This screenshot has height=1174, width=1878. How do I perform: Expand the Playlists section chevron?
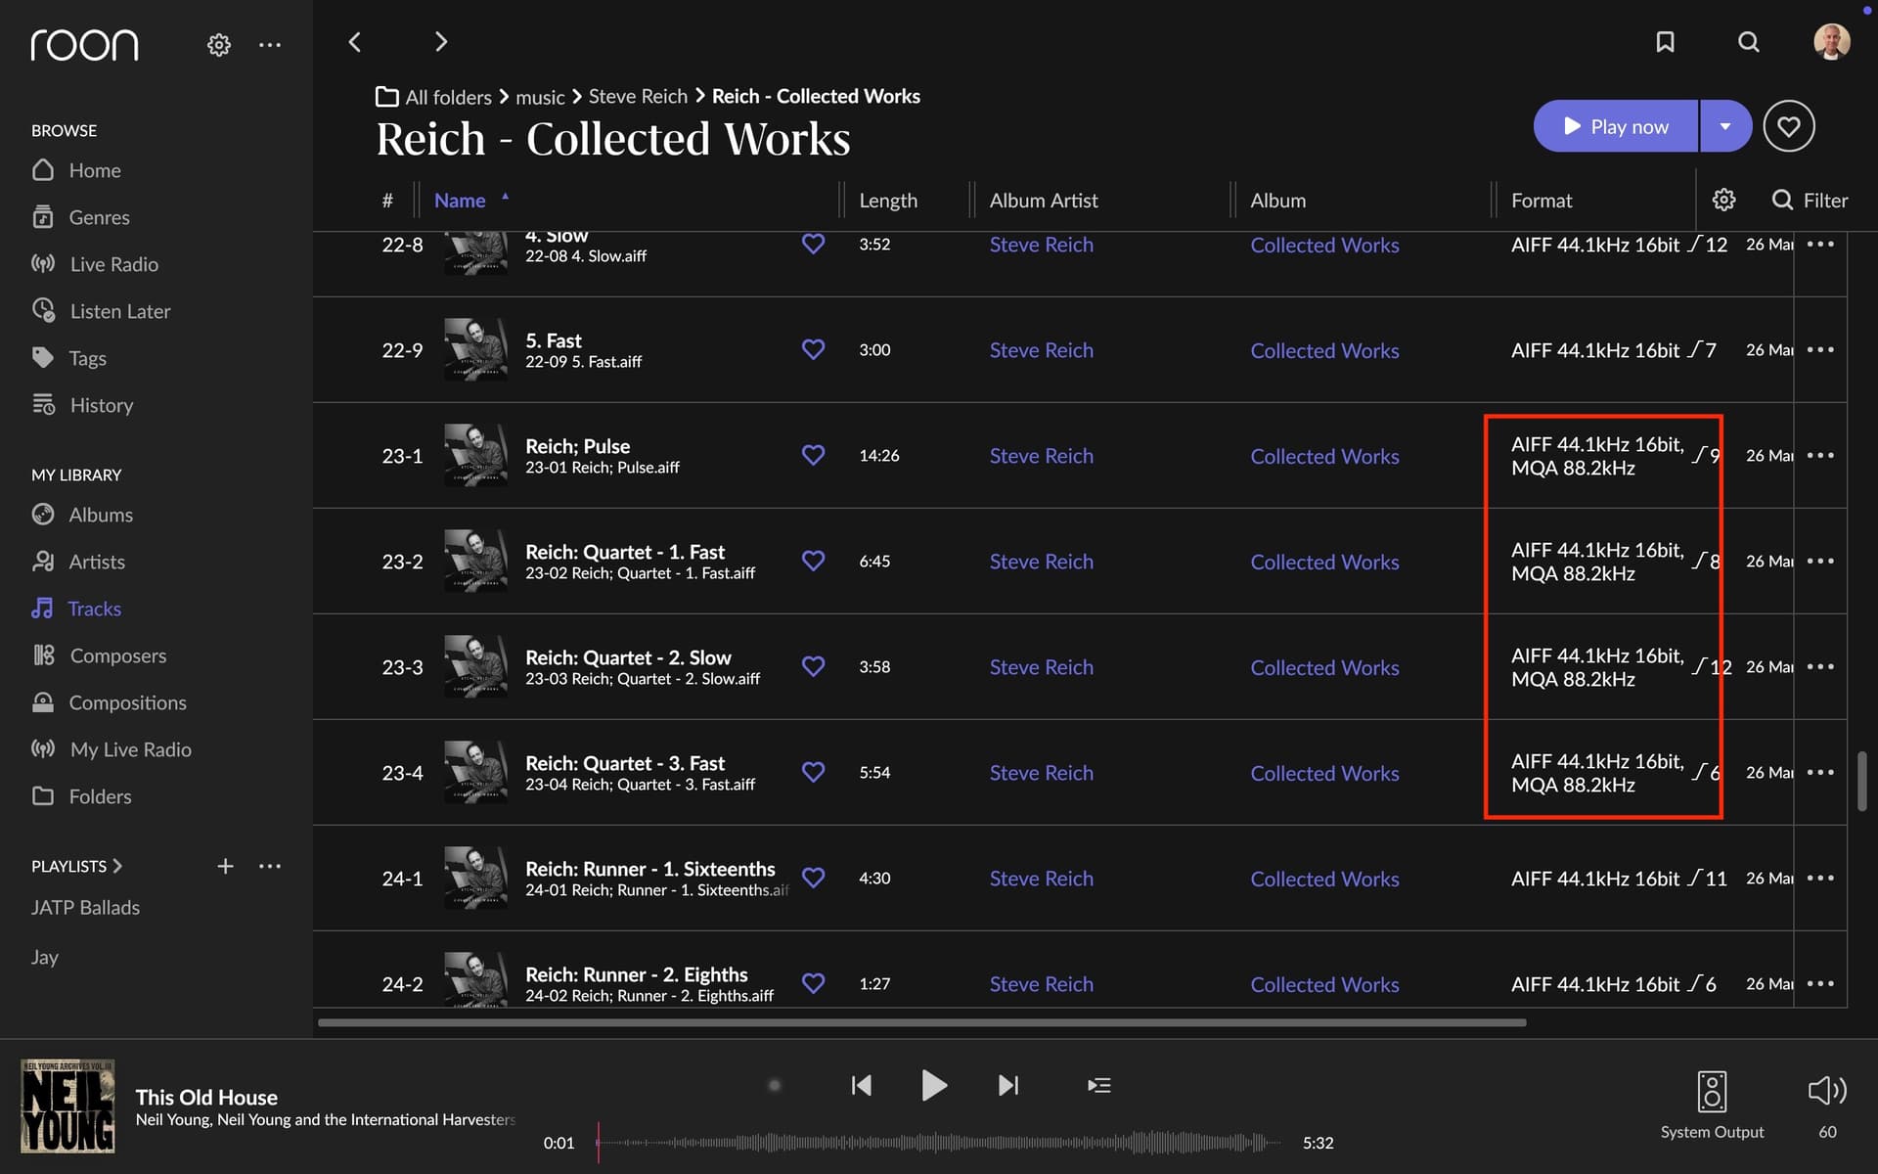117,866
